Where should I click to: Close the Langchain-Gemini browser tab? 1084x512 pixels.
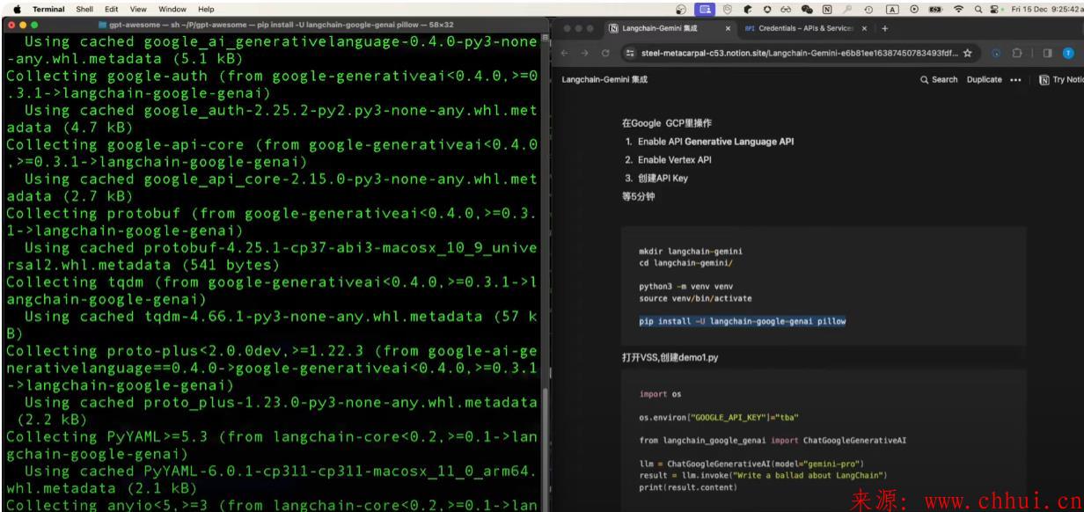tap(727, 28)
